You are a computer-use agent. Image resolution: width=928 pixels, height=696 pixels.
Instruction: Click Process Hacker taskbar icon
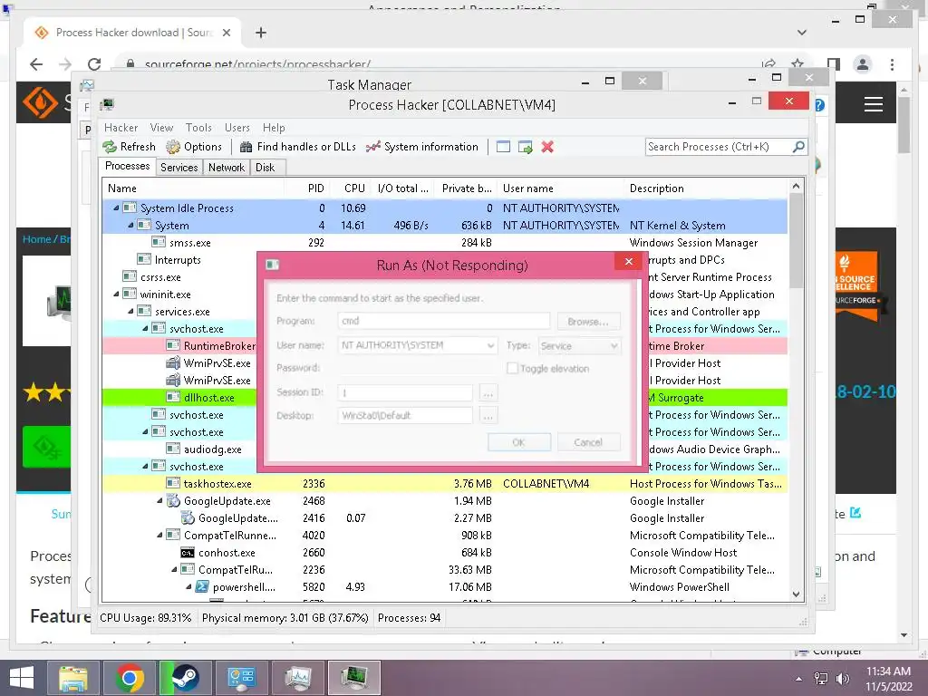(354, 678)
